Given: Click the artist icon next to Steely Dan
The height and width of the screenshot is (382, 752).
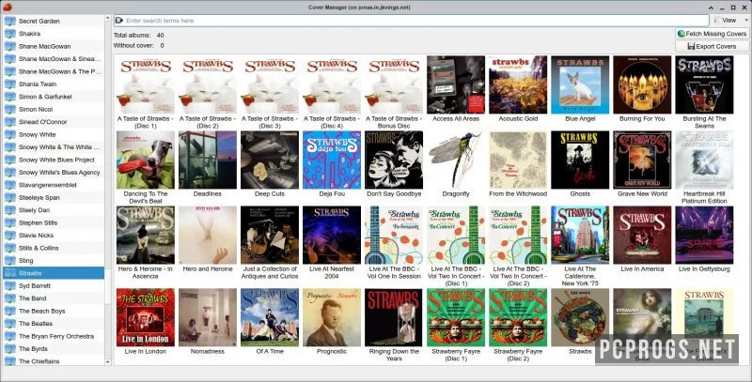Looking at the screenshot, I should (x=10, y=210).
